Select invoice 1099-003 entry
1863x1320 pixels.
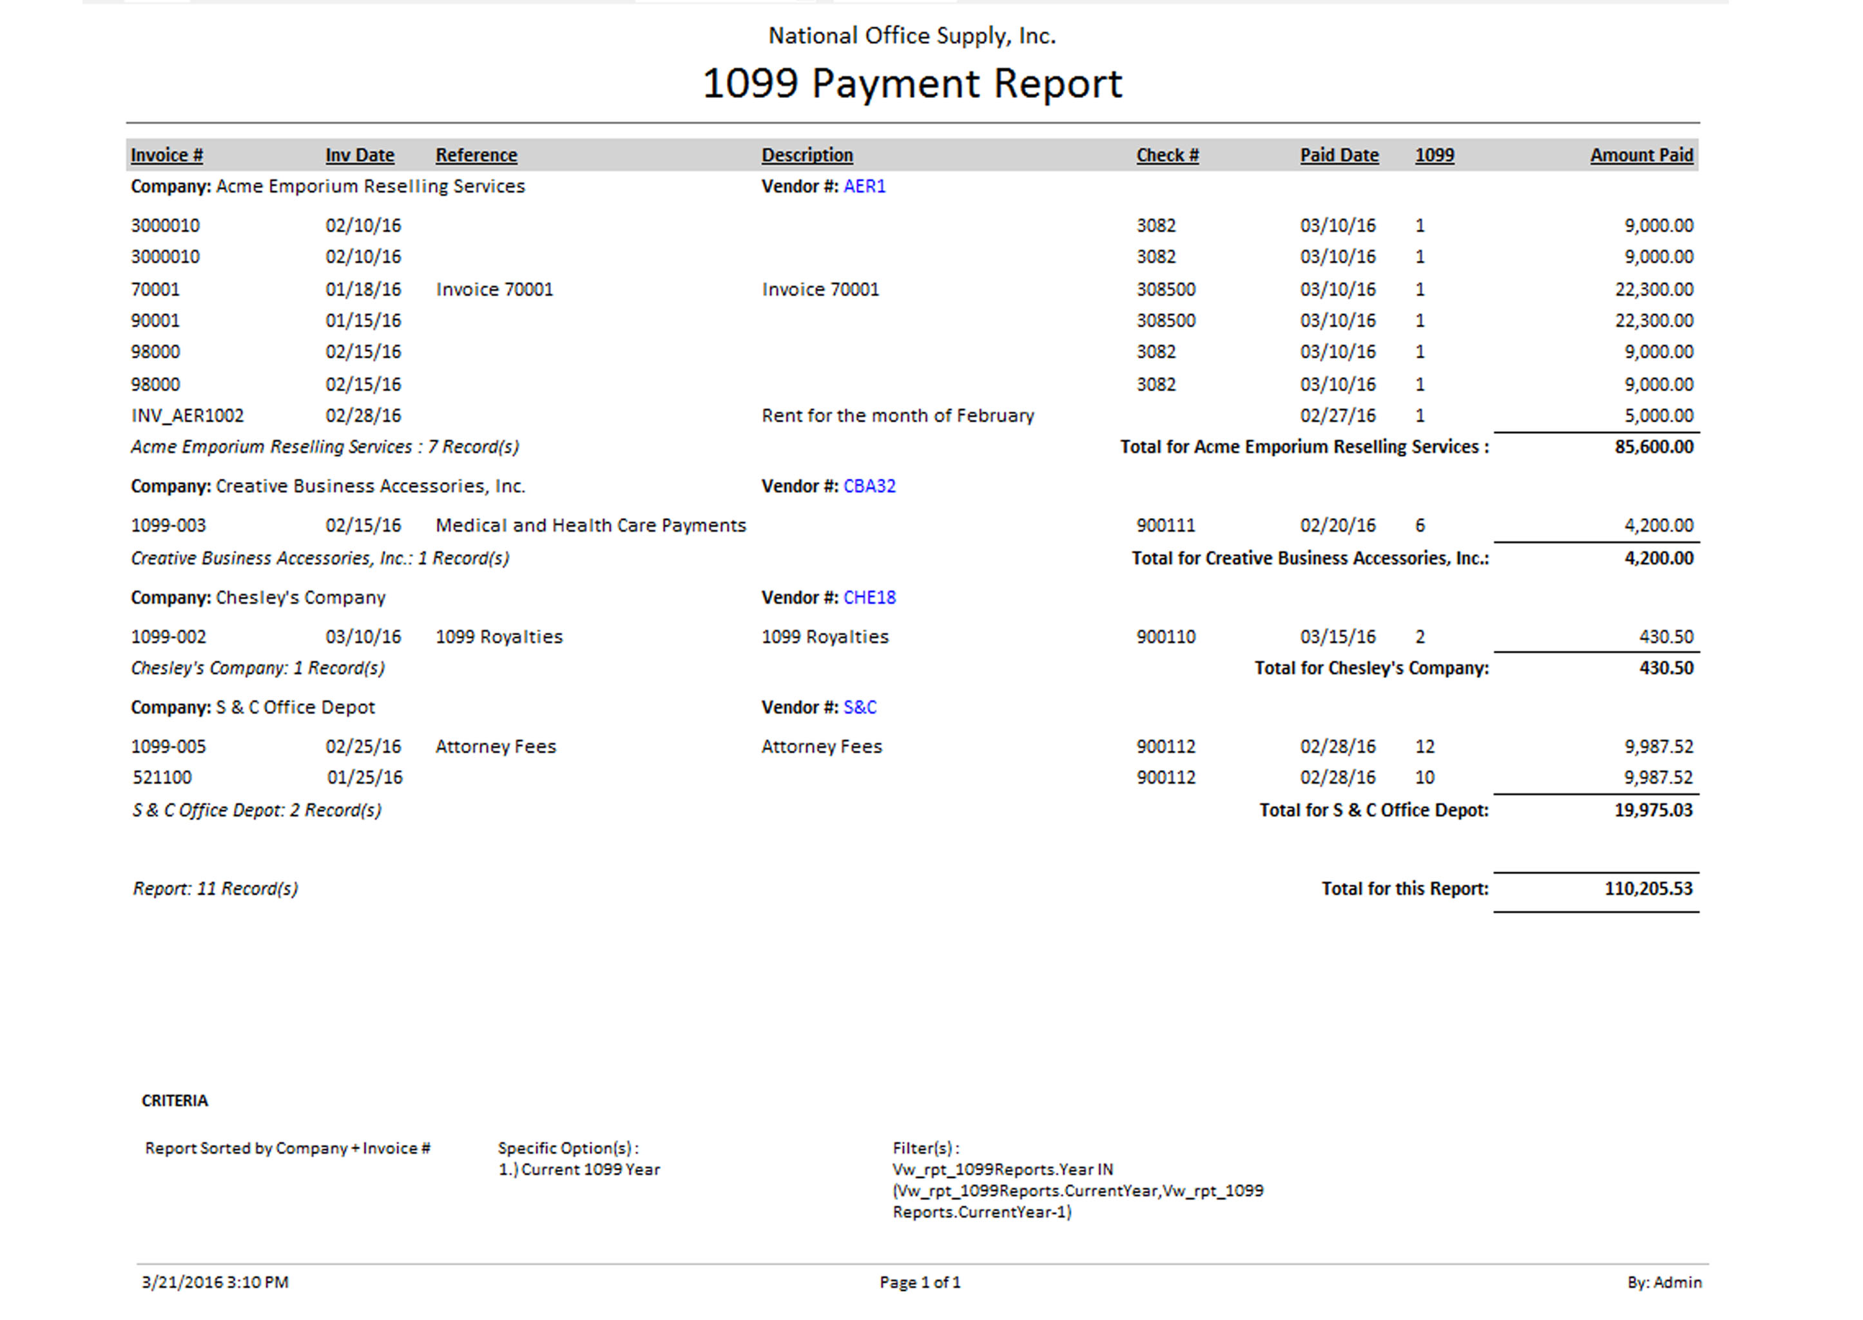coord(168,526)
